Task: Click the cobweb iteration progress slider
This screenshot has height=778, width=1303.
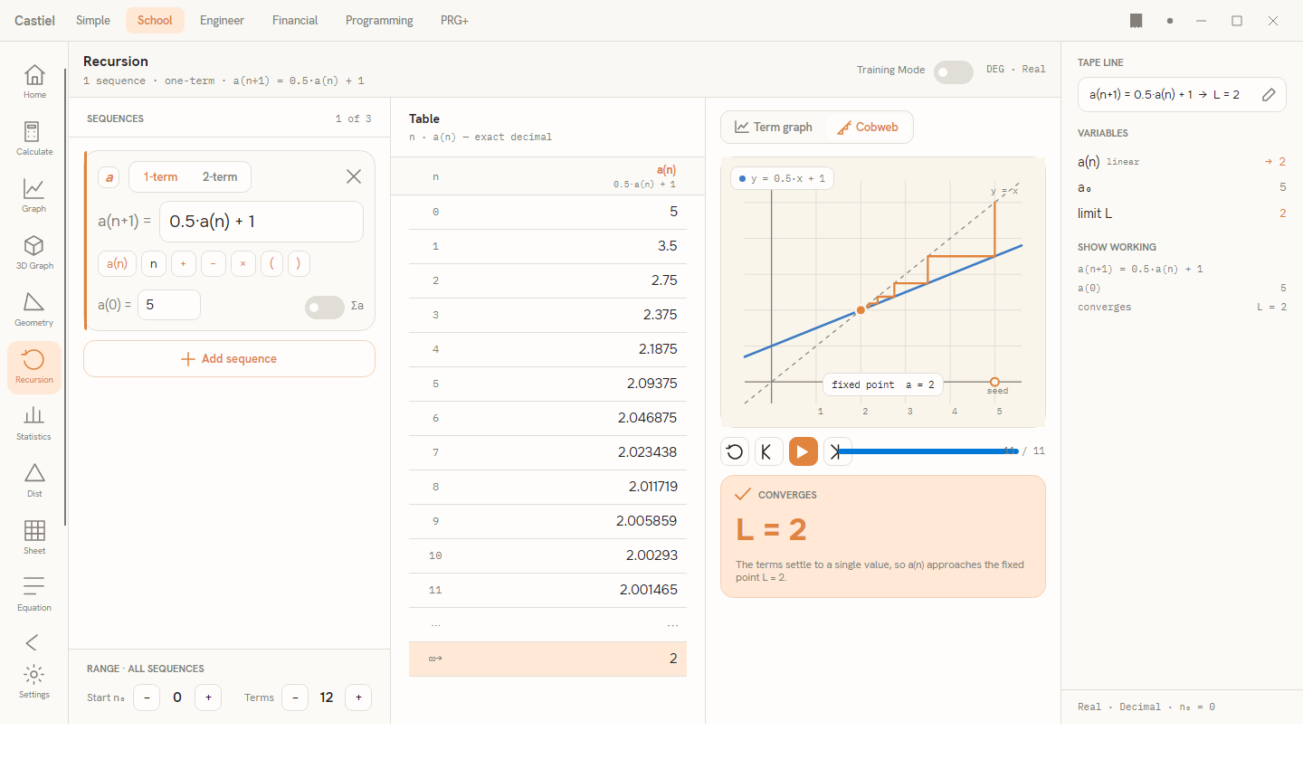Action: (927, 451)
